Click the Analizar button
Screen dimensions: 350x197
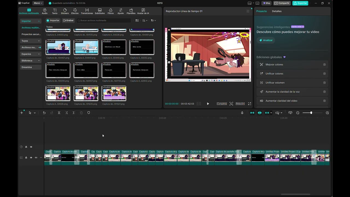[266, 40]
